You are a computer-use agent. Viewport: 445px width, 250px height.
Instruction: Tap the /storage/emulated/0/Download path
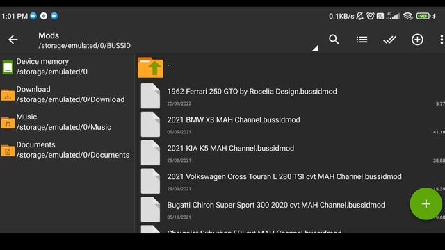coord(70,99)
